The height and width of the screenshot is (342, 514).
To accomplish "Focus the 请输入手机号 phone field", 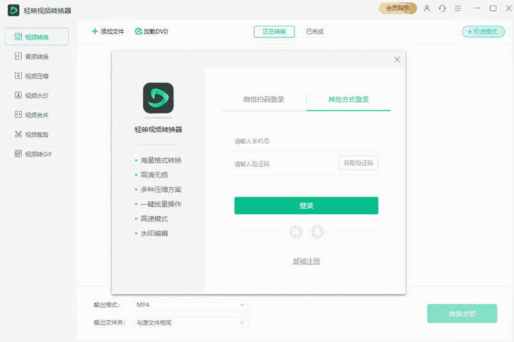I will pyautogui.click(x=306, y=141).
